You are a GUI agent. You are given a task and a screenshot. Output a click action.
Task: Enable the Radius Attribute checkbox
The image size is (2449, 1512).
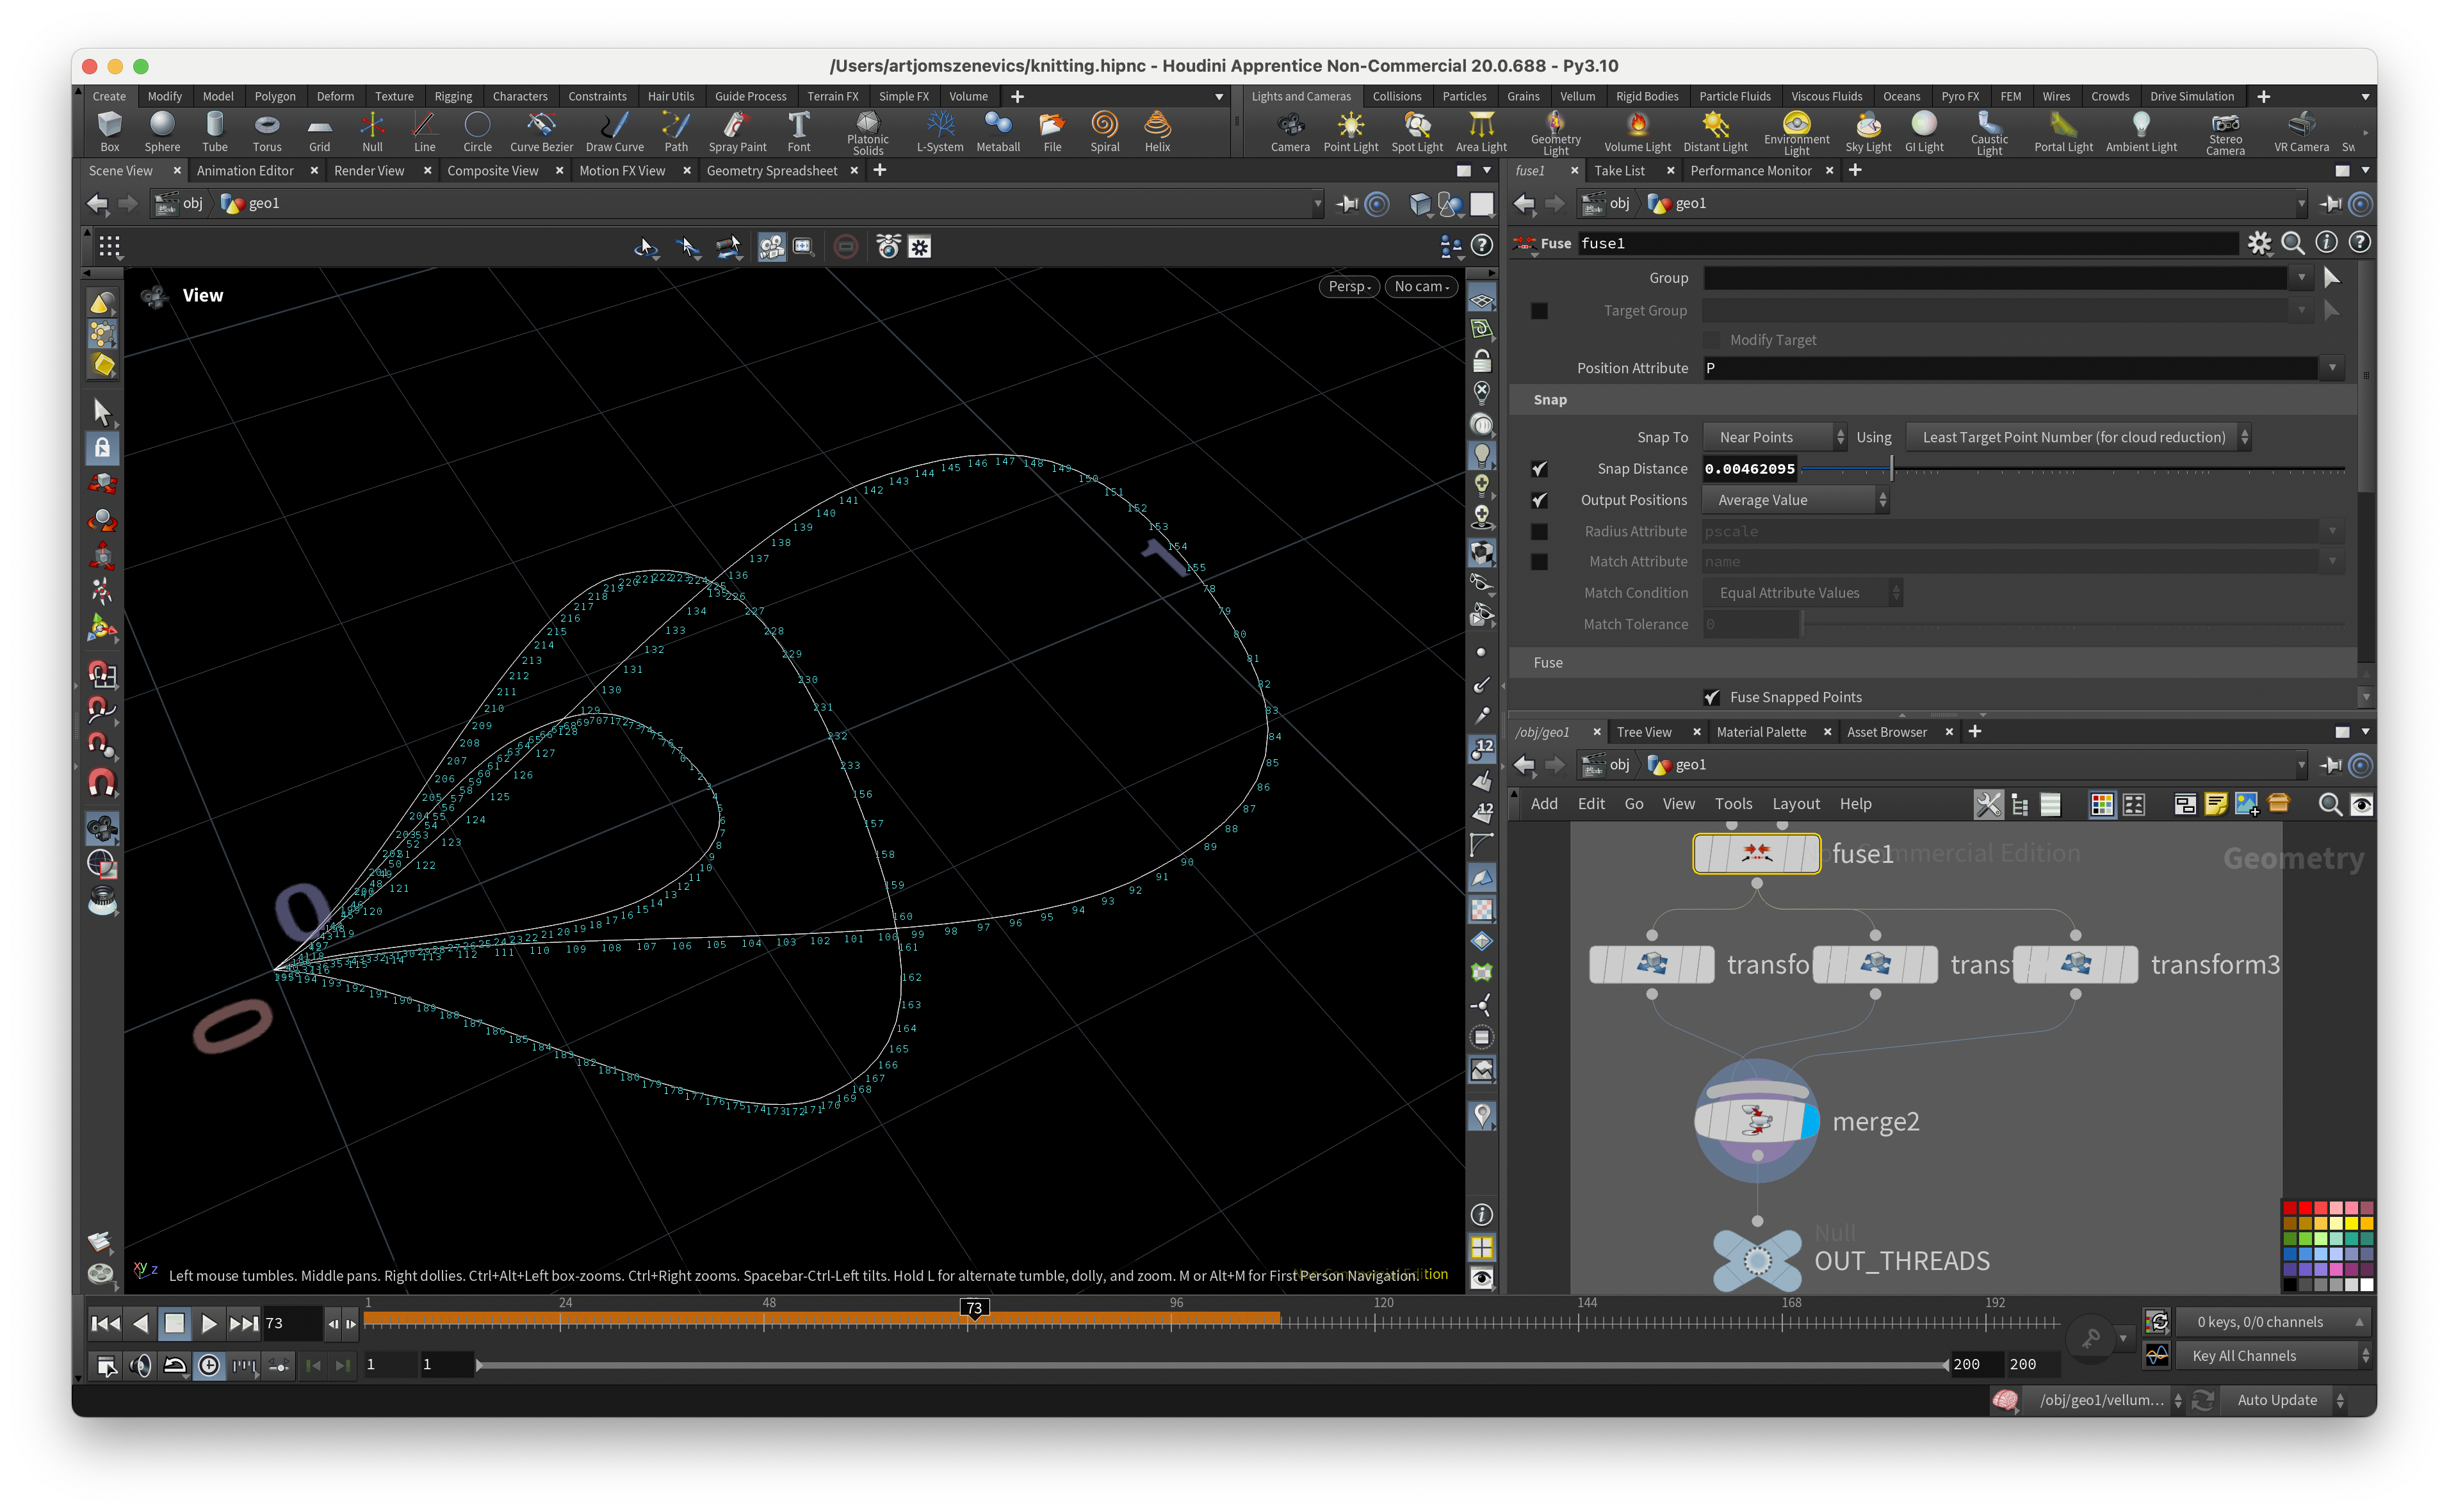(x=1538, y=531)
